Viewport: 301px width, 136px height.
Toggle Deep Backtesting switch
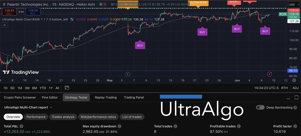click(260, 107)
